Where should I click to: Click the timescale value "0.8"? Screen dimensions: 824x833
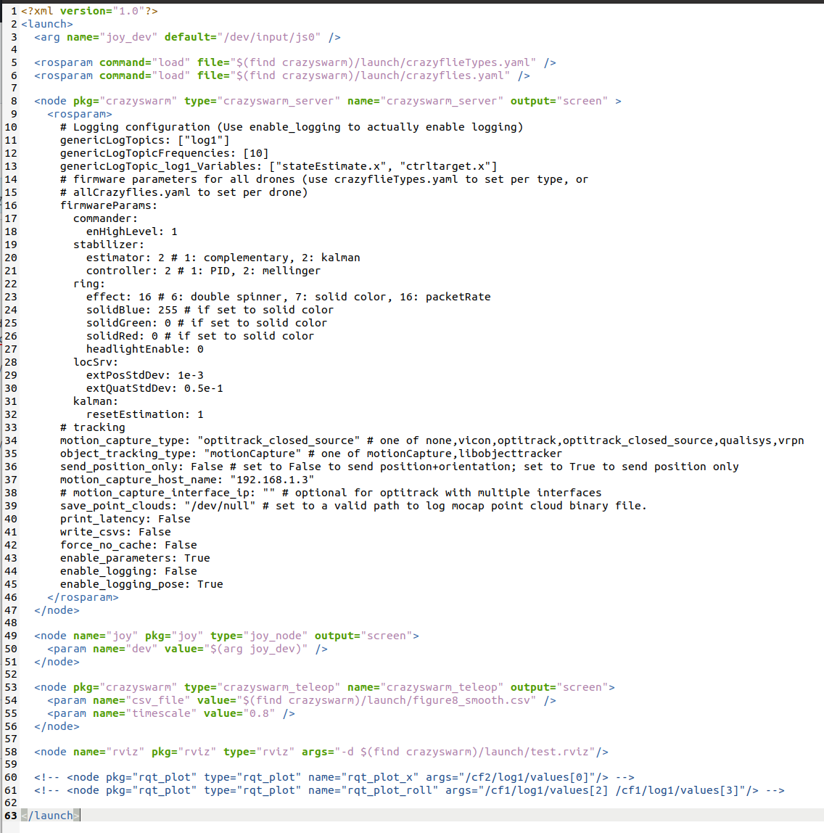coord(259,713)
